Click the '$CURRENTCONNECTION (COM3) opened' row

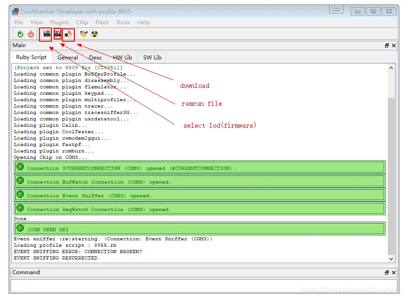[x=200, y=167]
